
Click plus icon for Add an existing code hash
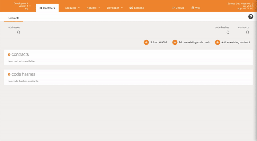coord(175,42)
